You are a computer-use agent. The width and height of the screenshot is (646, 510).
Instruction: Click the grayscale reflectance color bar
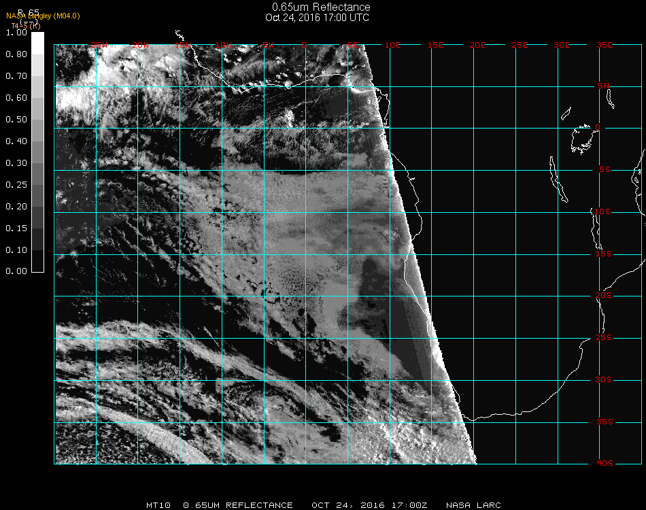[x=37, y=152]
